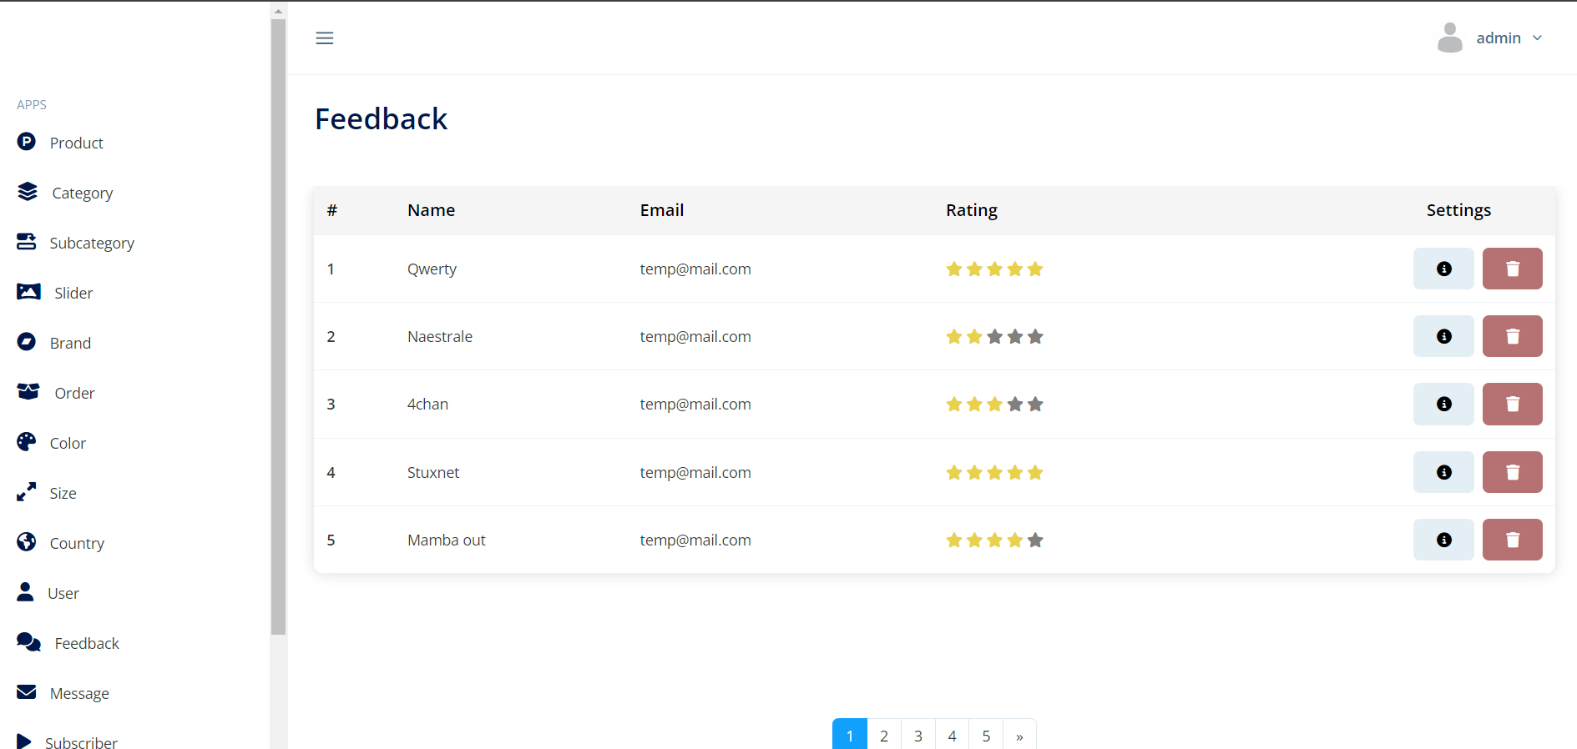This screenshot has height=749, width=1577.
Task: Open the Product section in sidebar
Action: tap(76, 143)
